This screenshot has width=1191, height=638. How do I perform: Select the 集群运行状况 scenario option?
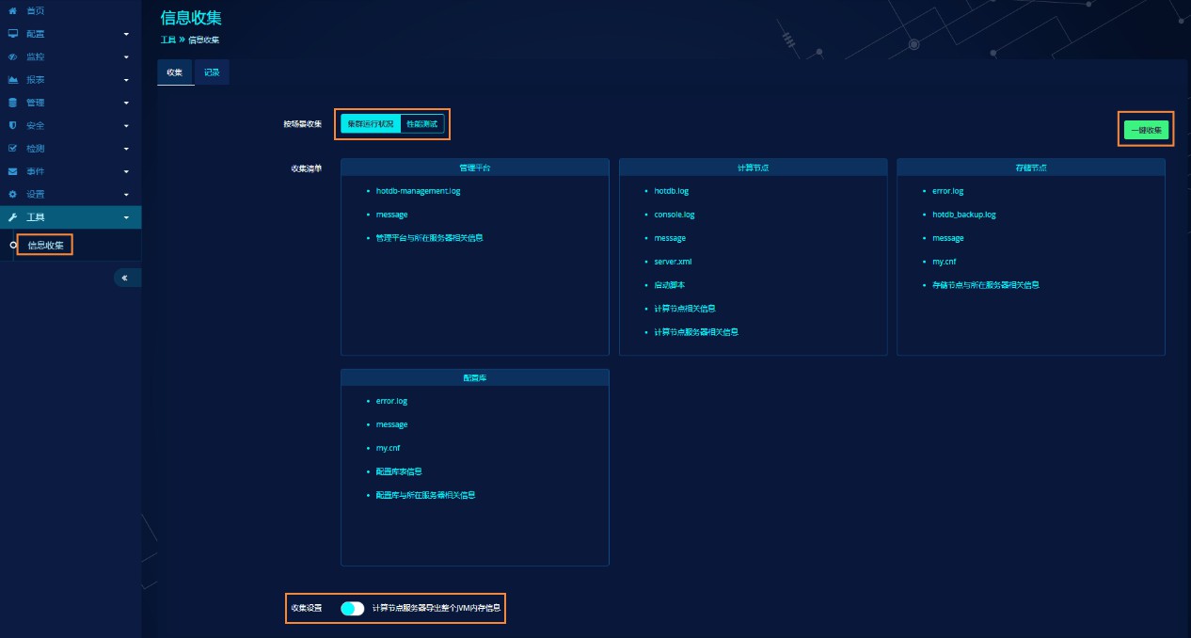(x=371, y=124)
